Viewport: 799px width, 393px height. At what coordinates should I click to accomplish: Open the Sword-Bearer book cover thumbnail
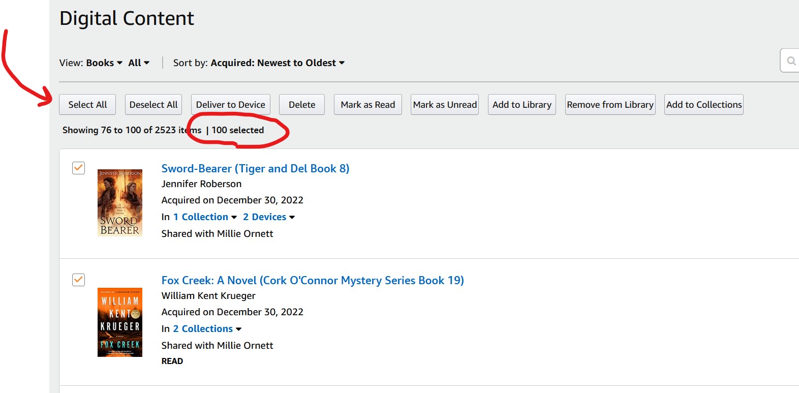tap(120, 203)
